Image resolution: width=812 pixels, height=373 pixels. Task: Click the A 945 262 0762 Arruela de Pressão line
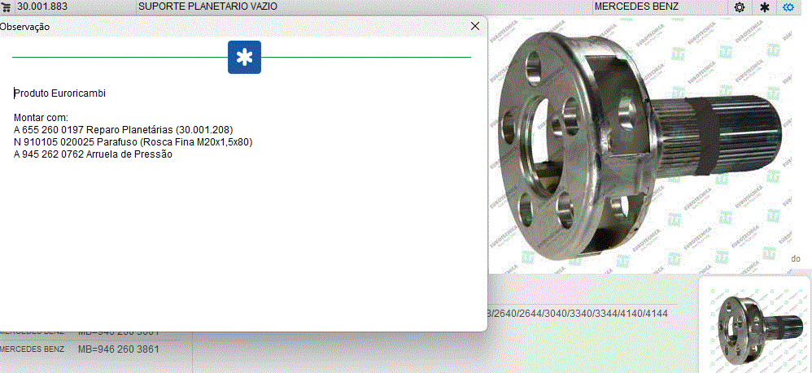(x=93, y=154)
